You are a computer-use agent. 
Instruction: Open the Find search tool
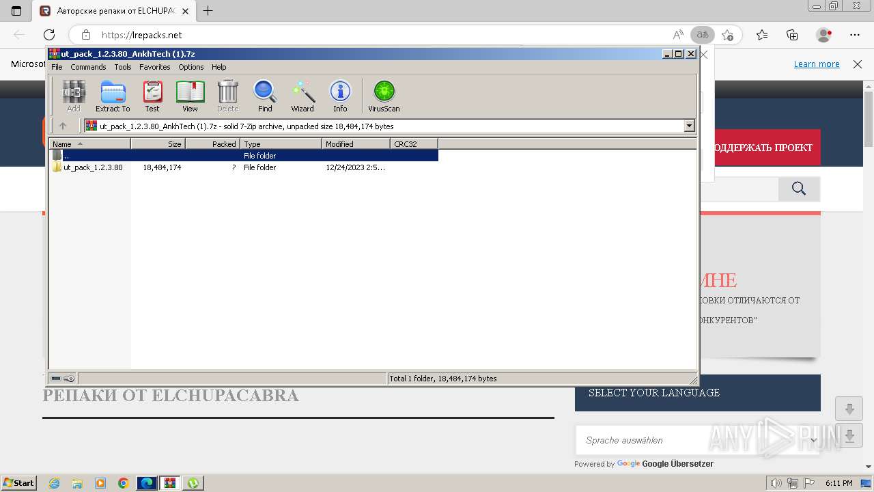[x=265, y=96]
